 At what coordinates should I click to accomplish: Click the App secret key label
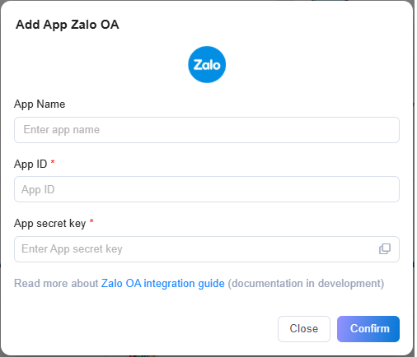pyautogui.click(x=50, y=224)
